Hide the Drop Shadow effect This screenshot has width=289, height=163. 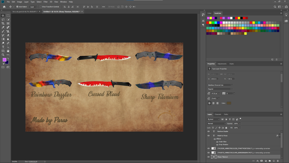click(217, 145)
